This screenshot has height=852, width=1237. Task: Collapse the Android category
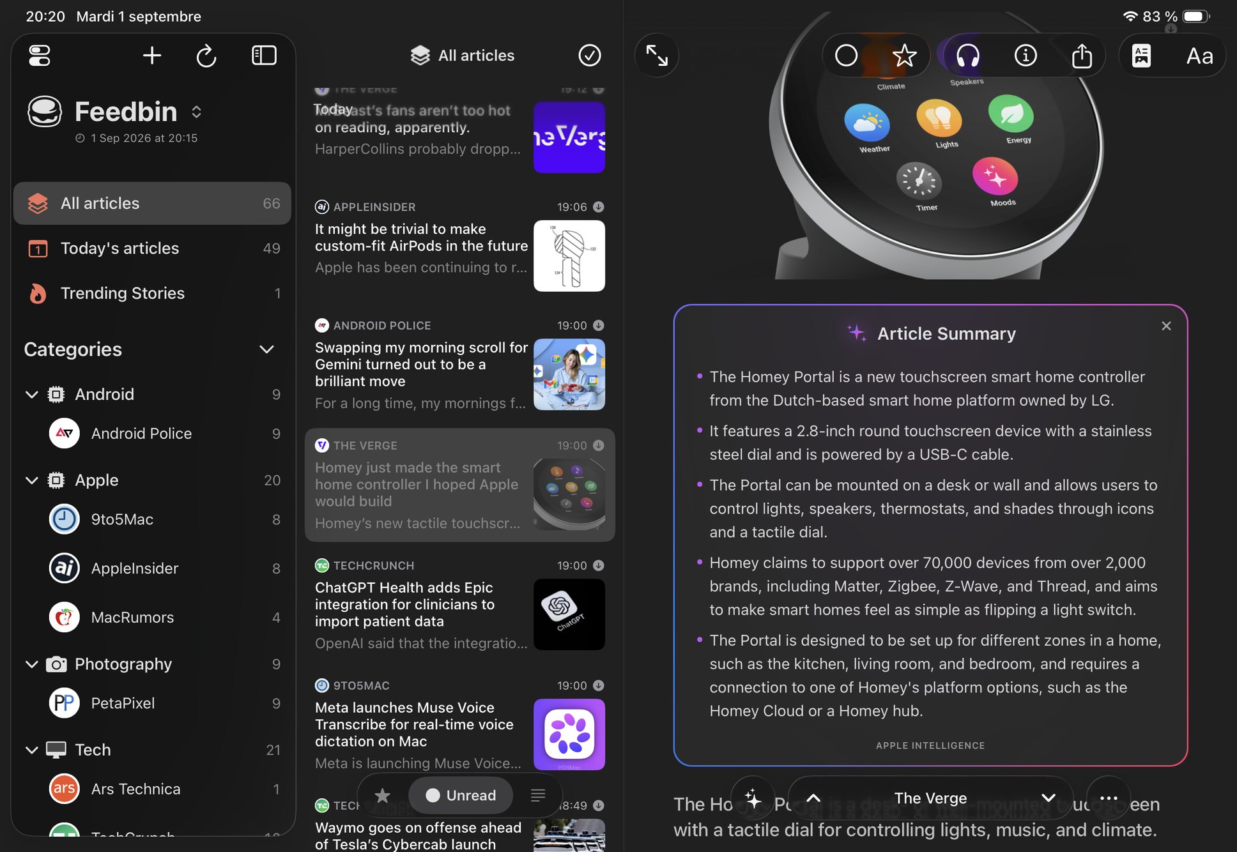click(x=31, y=395)
